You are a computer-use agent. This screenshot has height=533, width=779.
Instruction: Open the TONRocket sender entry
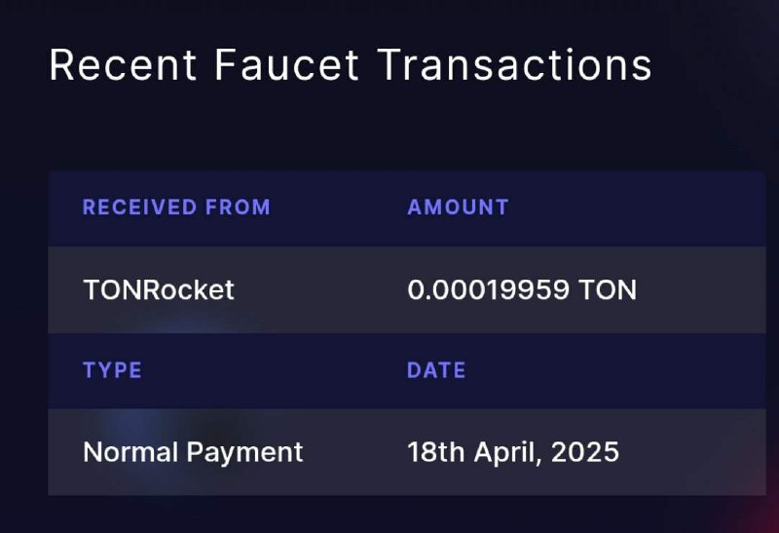(159, 289)
